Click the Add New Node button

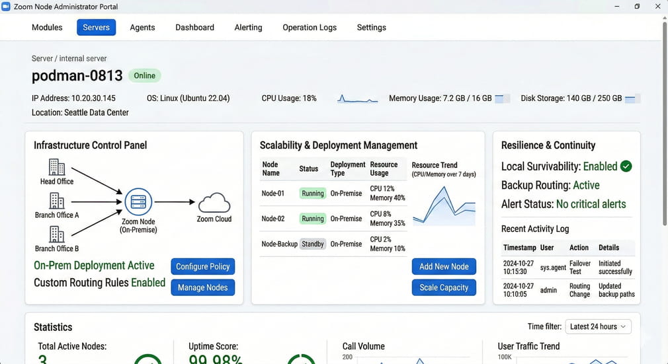444,266
